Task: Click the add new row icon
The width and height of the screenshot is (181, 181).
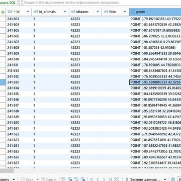Action: (70, 179)
